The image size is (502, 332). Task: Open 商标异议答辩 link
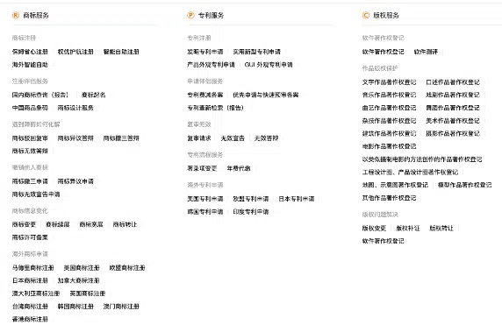[x=75, y=138]
